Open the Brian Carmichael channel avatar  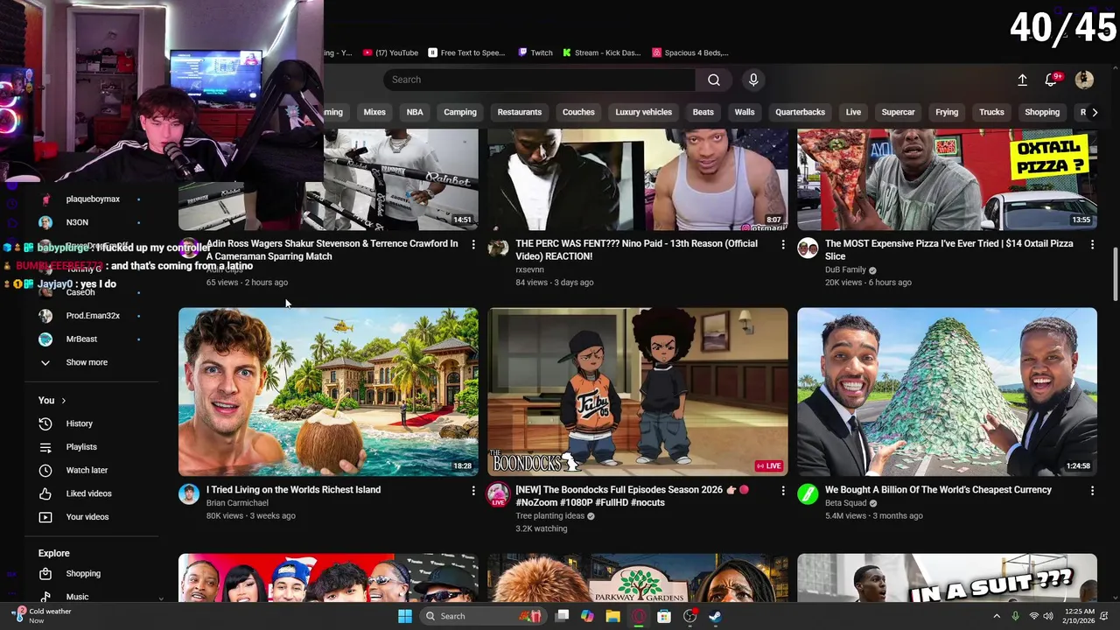point(189,494)
